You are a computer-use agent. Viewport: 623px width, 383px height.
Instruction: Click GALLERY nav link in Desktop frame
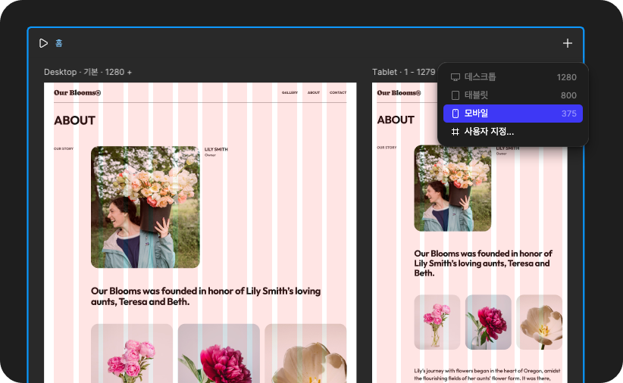[x=290, y=92]
